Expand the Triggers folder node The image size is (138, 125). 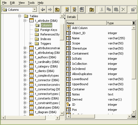[30, 44]
